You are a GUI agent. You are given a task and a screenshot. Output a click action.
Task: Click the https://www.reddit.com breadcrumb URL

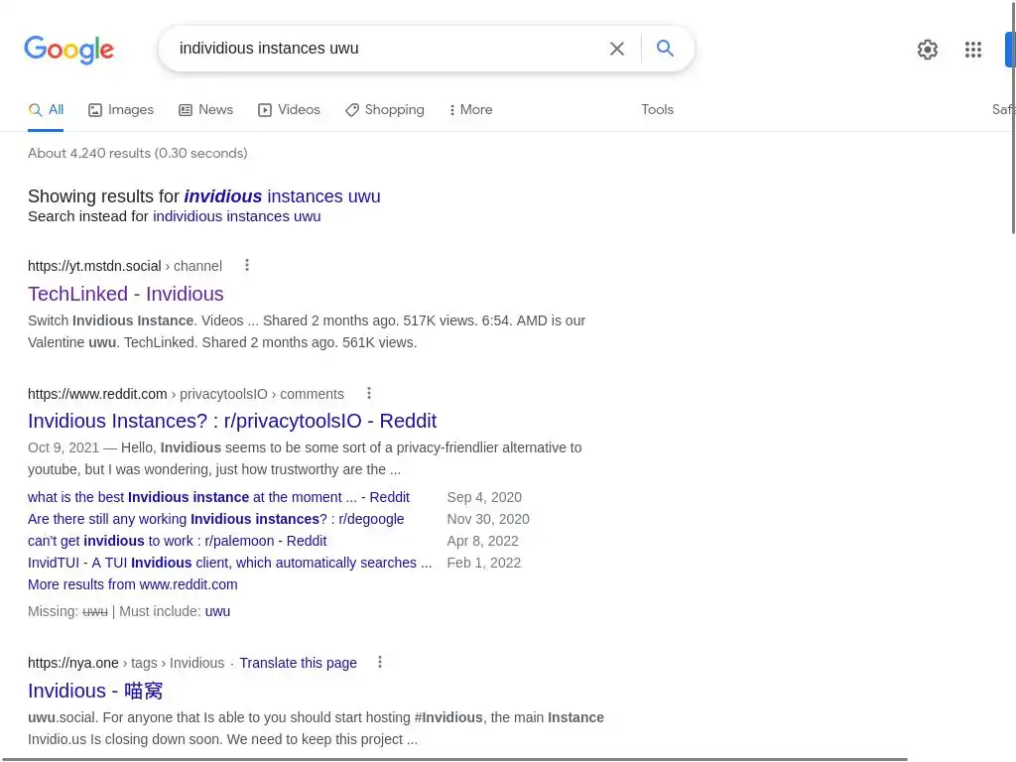click(x=97, y=394)
